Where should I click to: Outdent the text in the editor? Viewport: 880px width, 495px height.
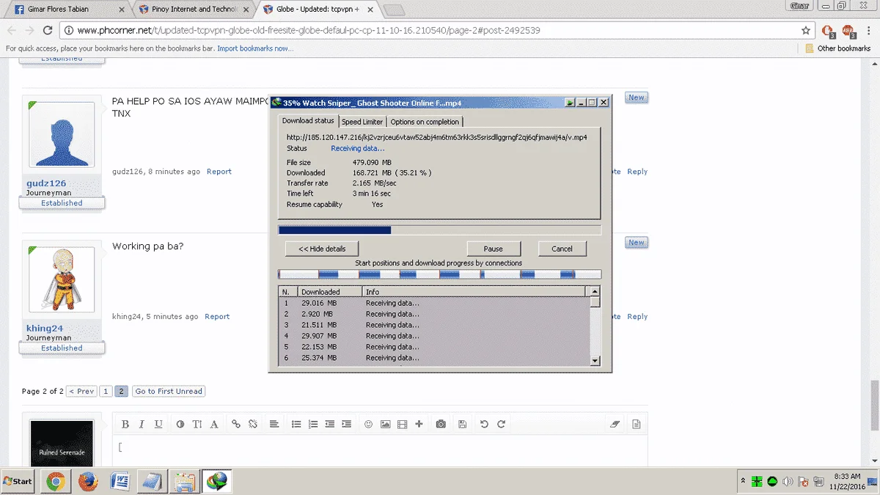point(330,424)
